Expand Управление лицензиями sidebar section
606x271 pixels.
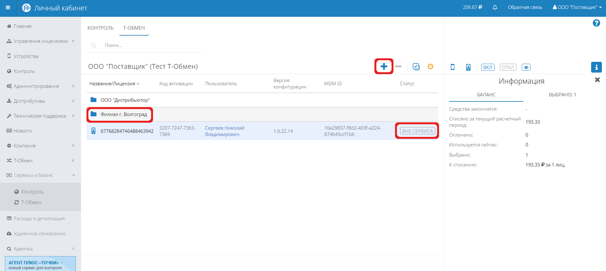[x=41, y=41]
